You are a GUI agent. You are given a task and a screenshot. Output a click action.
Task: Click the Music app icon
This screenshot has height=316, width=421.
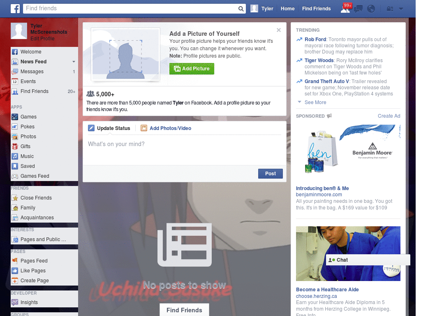tap(15, 156)
